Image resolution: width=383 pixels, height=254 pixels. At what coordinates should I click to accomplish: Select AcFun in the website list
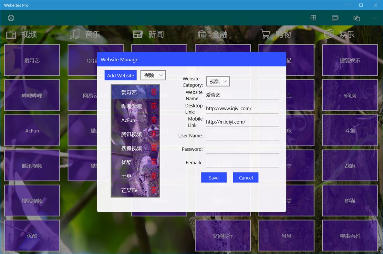pyautogui.click(x=135, y=120)
